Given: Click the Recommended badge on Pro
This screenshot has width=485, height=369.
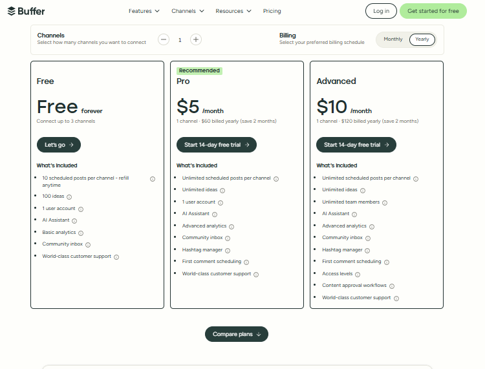Looking at the screenshot, I should [x=199, y=71].
